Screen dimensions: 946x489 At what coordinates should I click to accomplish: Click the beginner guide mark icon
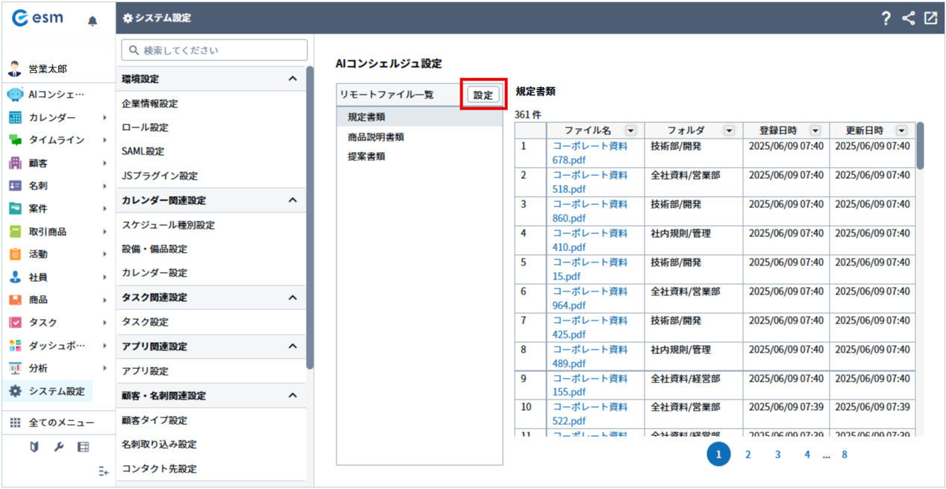34,447
